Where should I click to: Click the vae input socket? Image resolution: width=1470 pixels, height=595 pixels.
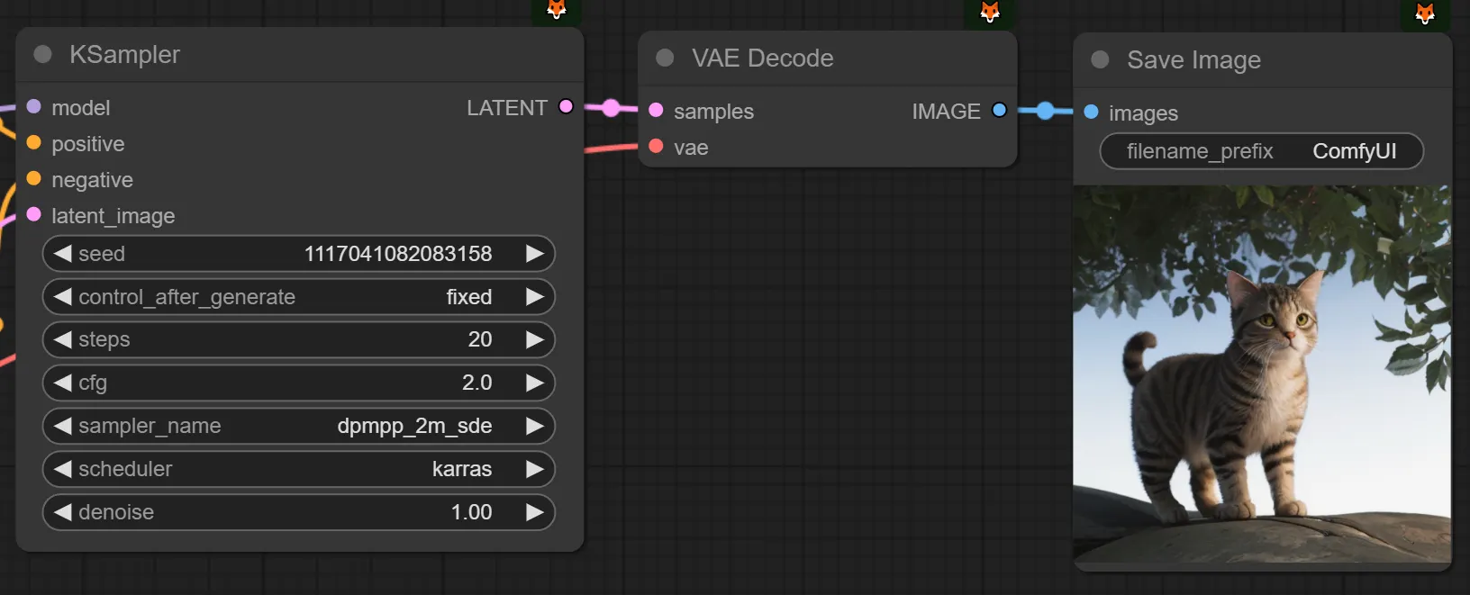(656, 146)
